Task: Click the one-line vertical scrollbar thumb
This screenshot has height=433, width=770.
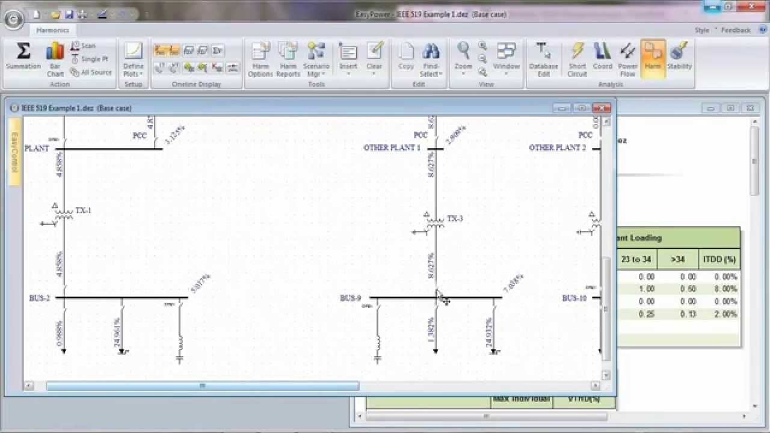Action: coord(606,308)
